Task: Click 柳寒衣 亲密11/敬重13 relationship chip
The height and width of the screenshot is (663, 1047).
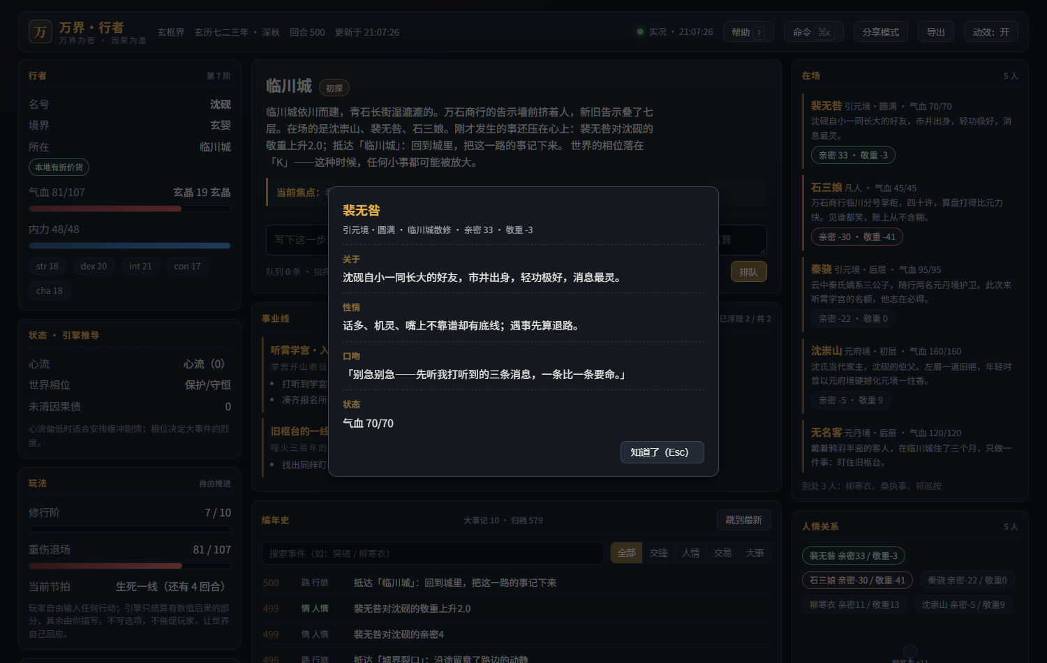Action: (x=854, y=604)
